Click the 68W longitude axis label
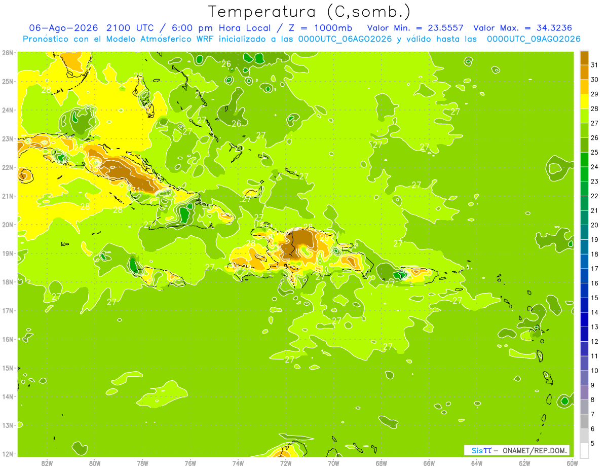Image resolution: width=608 pixels, height=470 pixels. click(x=382, y=463)
